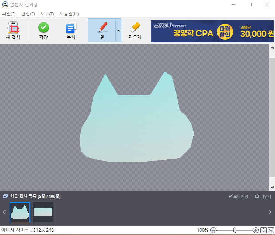
Task: Copy the capture using 복사
Action: [71, 31]
